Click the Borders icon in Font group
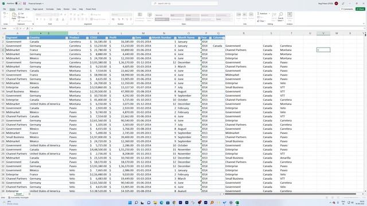 point(50,19)
